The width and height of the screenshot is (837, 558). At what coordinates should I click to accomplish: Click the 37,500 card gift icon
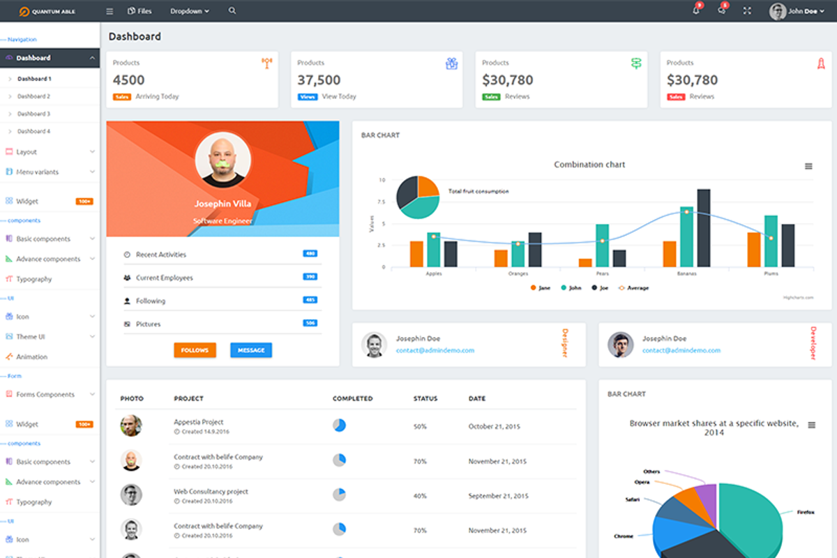pyautogui.click(x=451, y=63)
